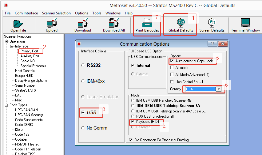Select POS USB (uni-directional) mode
The image size is (262, 155).
pyautogui.click(x=133, y=116)
